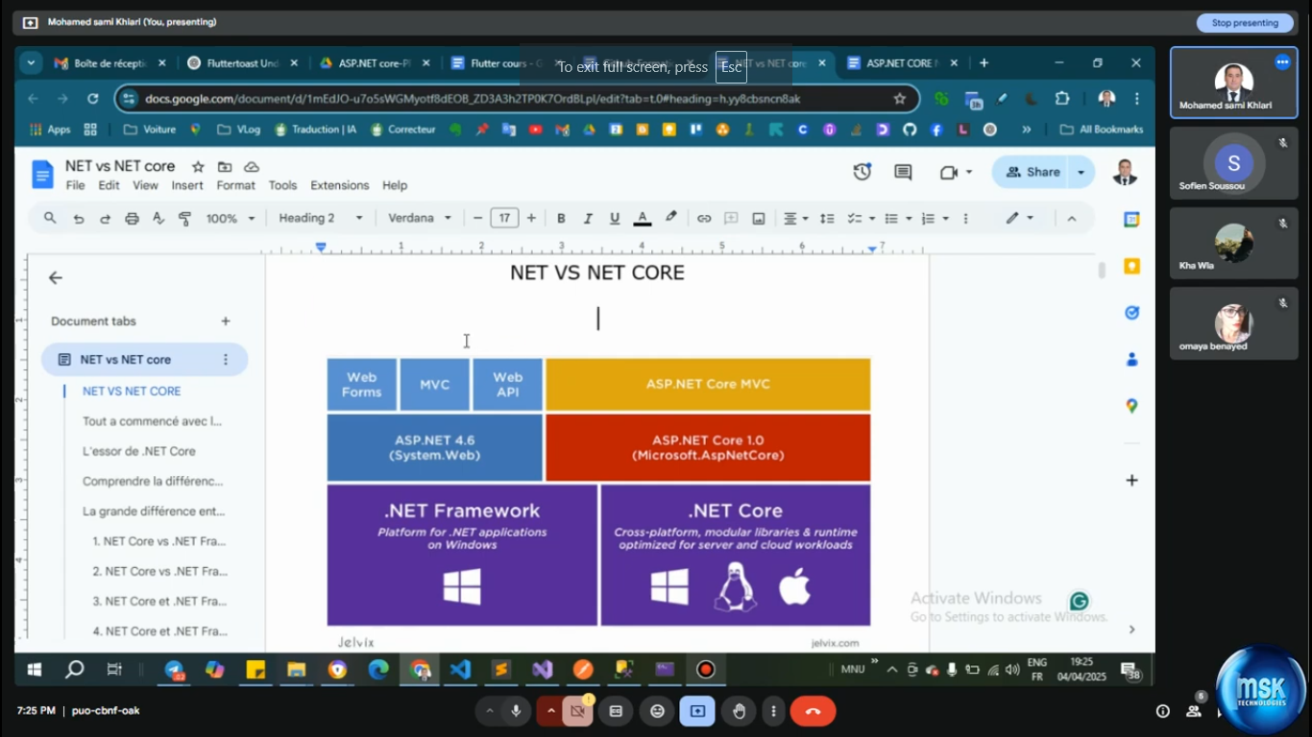Open the zoom level dropdown showing 100%
This screenshot has width=1312, height=737.
(x=231, y=219)
